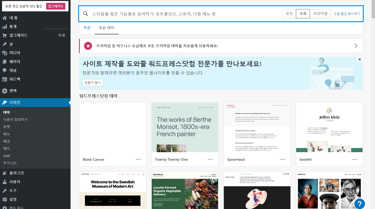
Task: Open the Twenty Twenty-One theme preview
Action: coord(185,127)
